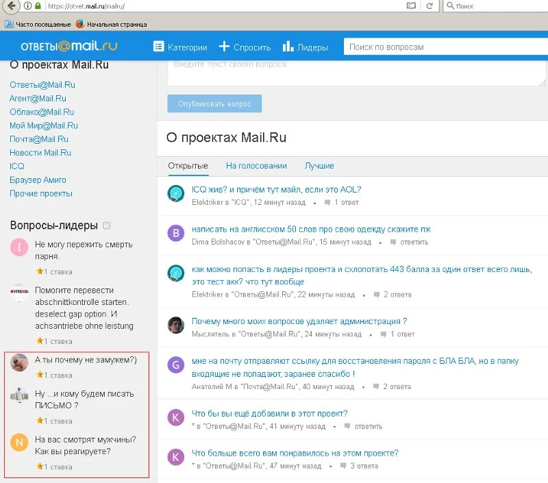This screenshot has height=483, width=548.
Task: Open question 'Почему много моих вопросов удаляет администрация'
Action: click(299, 321)
